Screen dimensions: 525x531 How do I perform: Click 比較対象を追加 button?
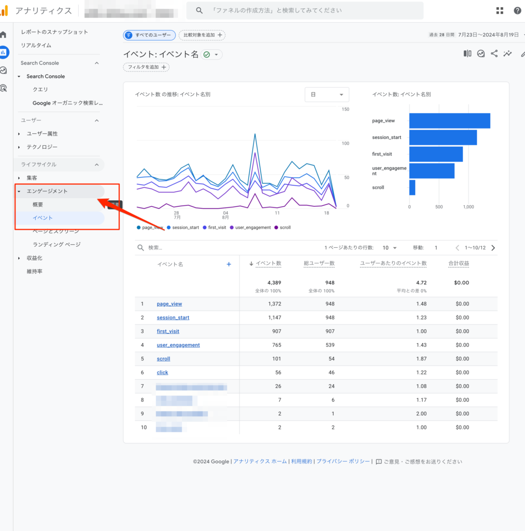pyautogui.click(x=202, y=35)
